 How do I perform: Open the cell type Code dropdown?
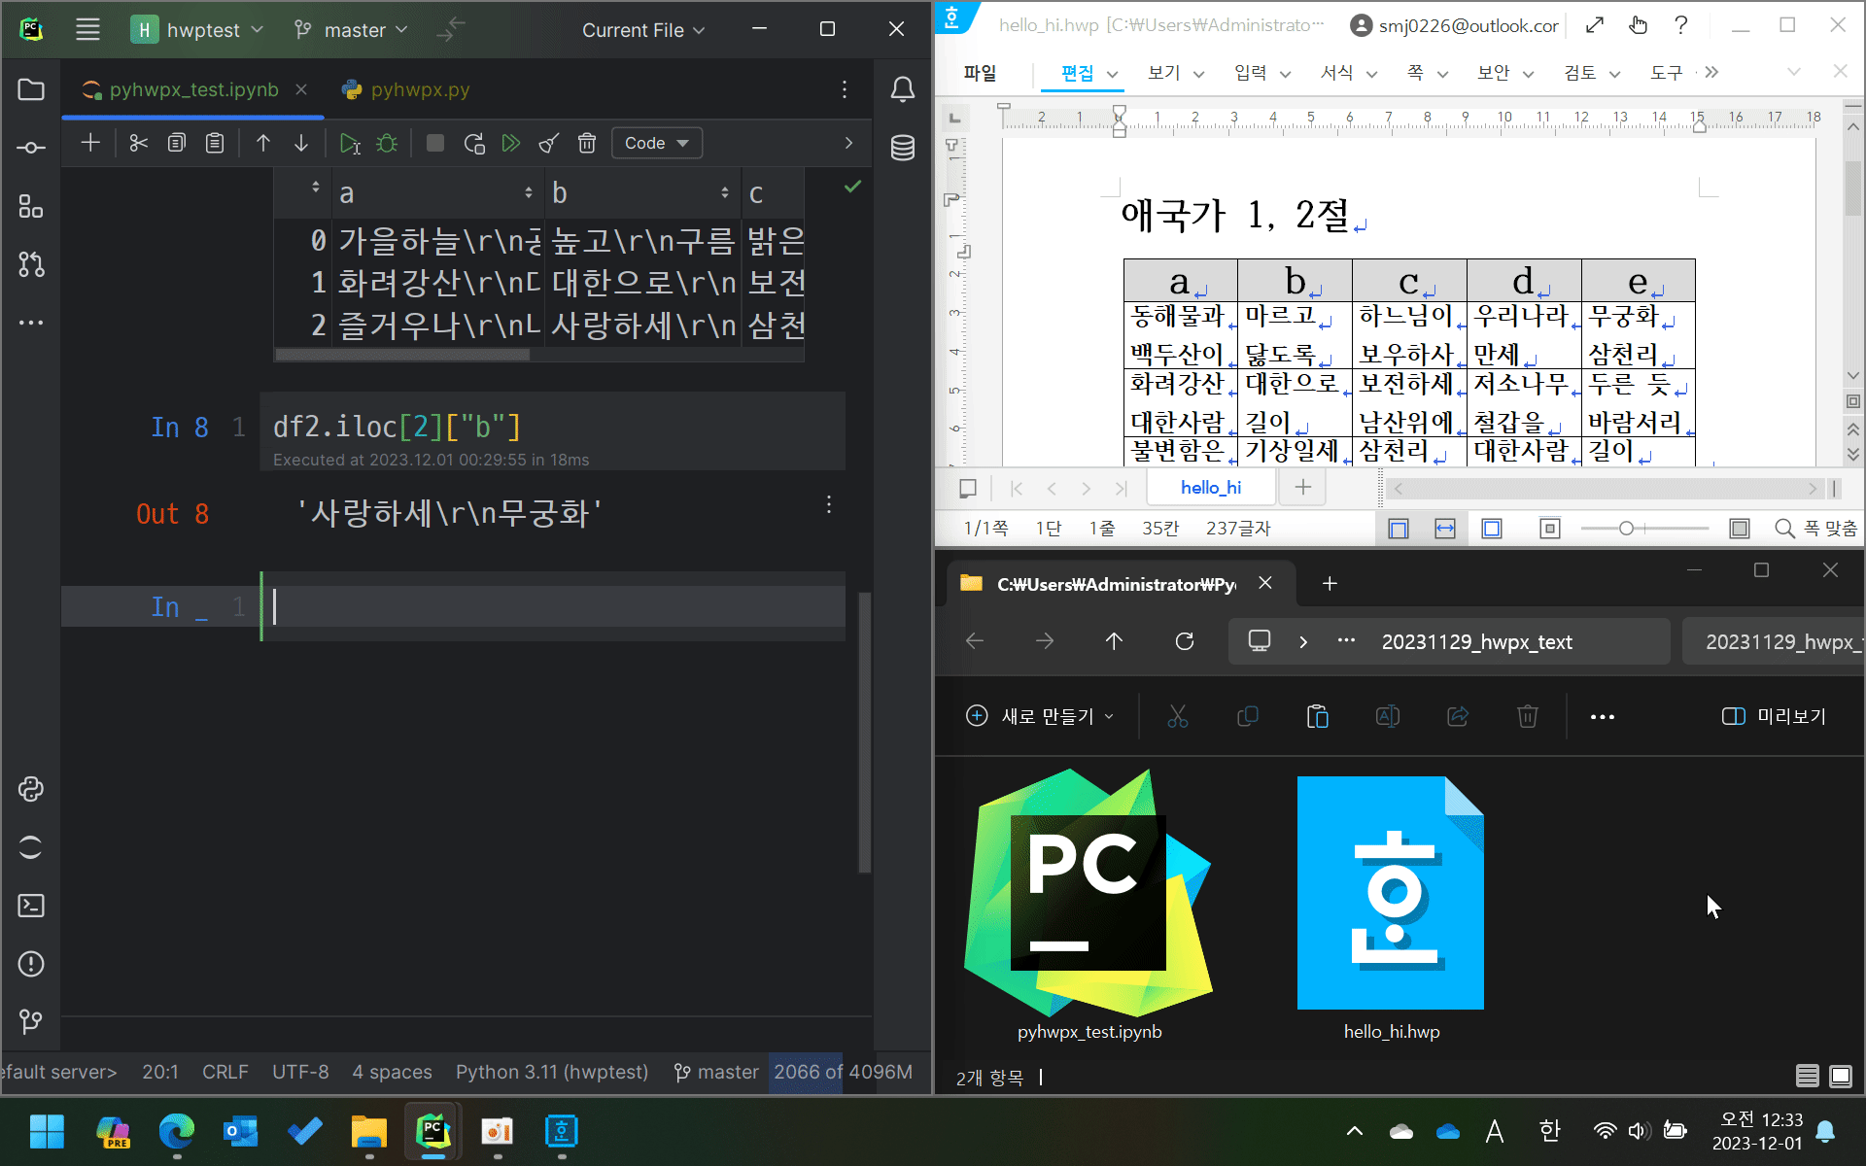click(x=657, y=144)
